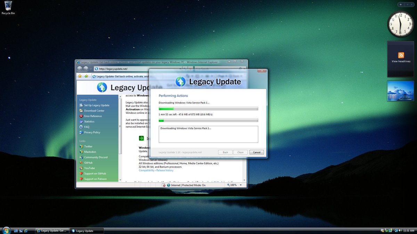The height and width of the screenshot is (234, 417).
Task: Click the IE Back arrow button
Action: (x=80, y=69)
